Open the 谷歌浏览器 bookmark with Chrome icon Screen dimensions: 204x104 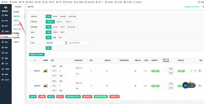pos(89,2)
